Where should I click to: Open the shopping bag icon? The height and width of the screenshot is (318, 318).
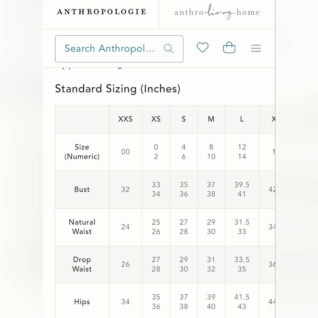pos(229,47)
